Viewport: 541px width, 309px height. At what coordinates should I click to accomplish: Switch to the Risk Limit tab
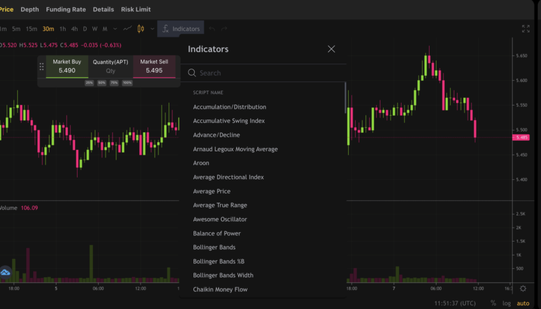(x=136, y=10)
